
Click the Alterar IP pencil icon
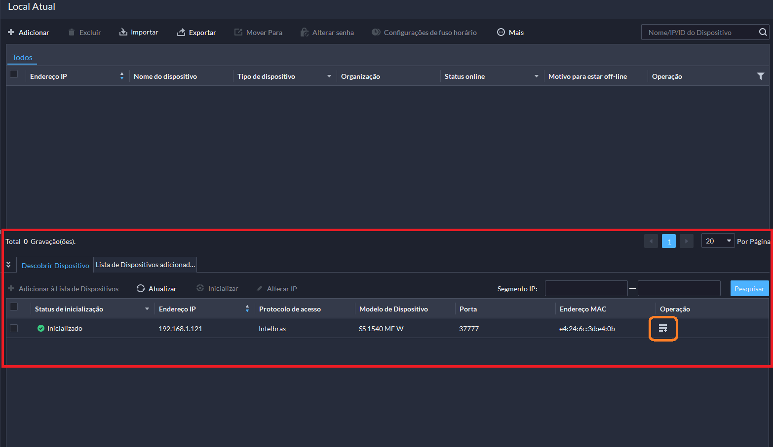[259, 289]
